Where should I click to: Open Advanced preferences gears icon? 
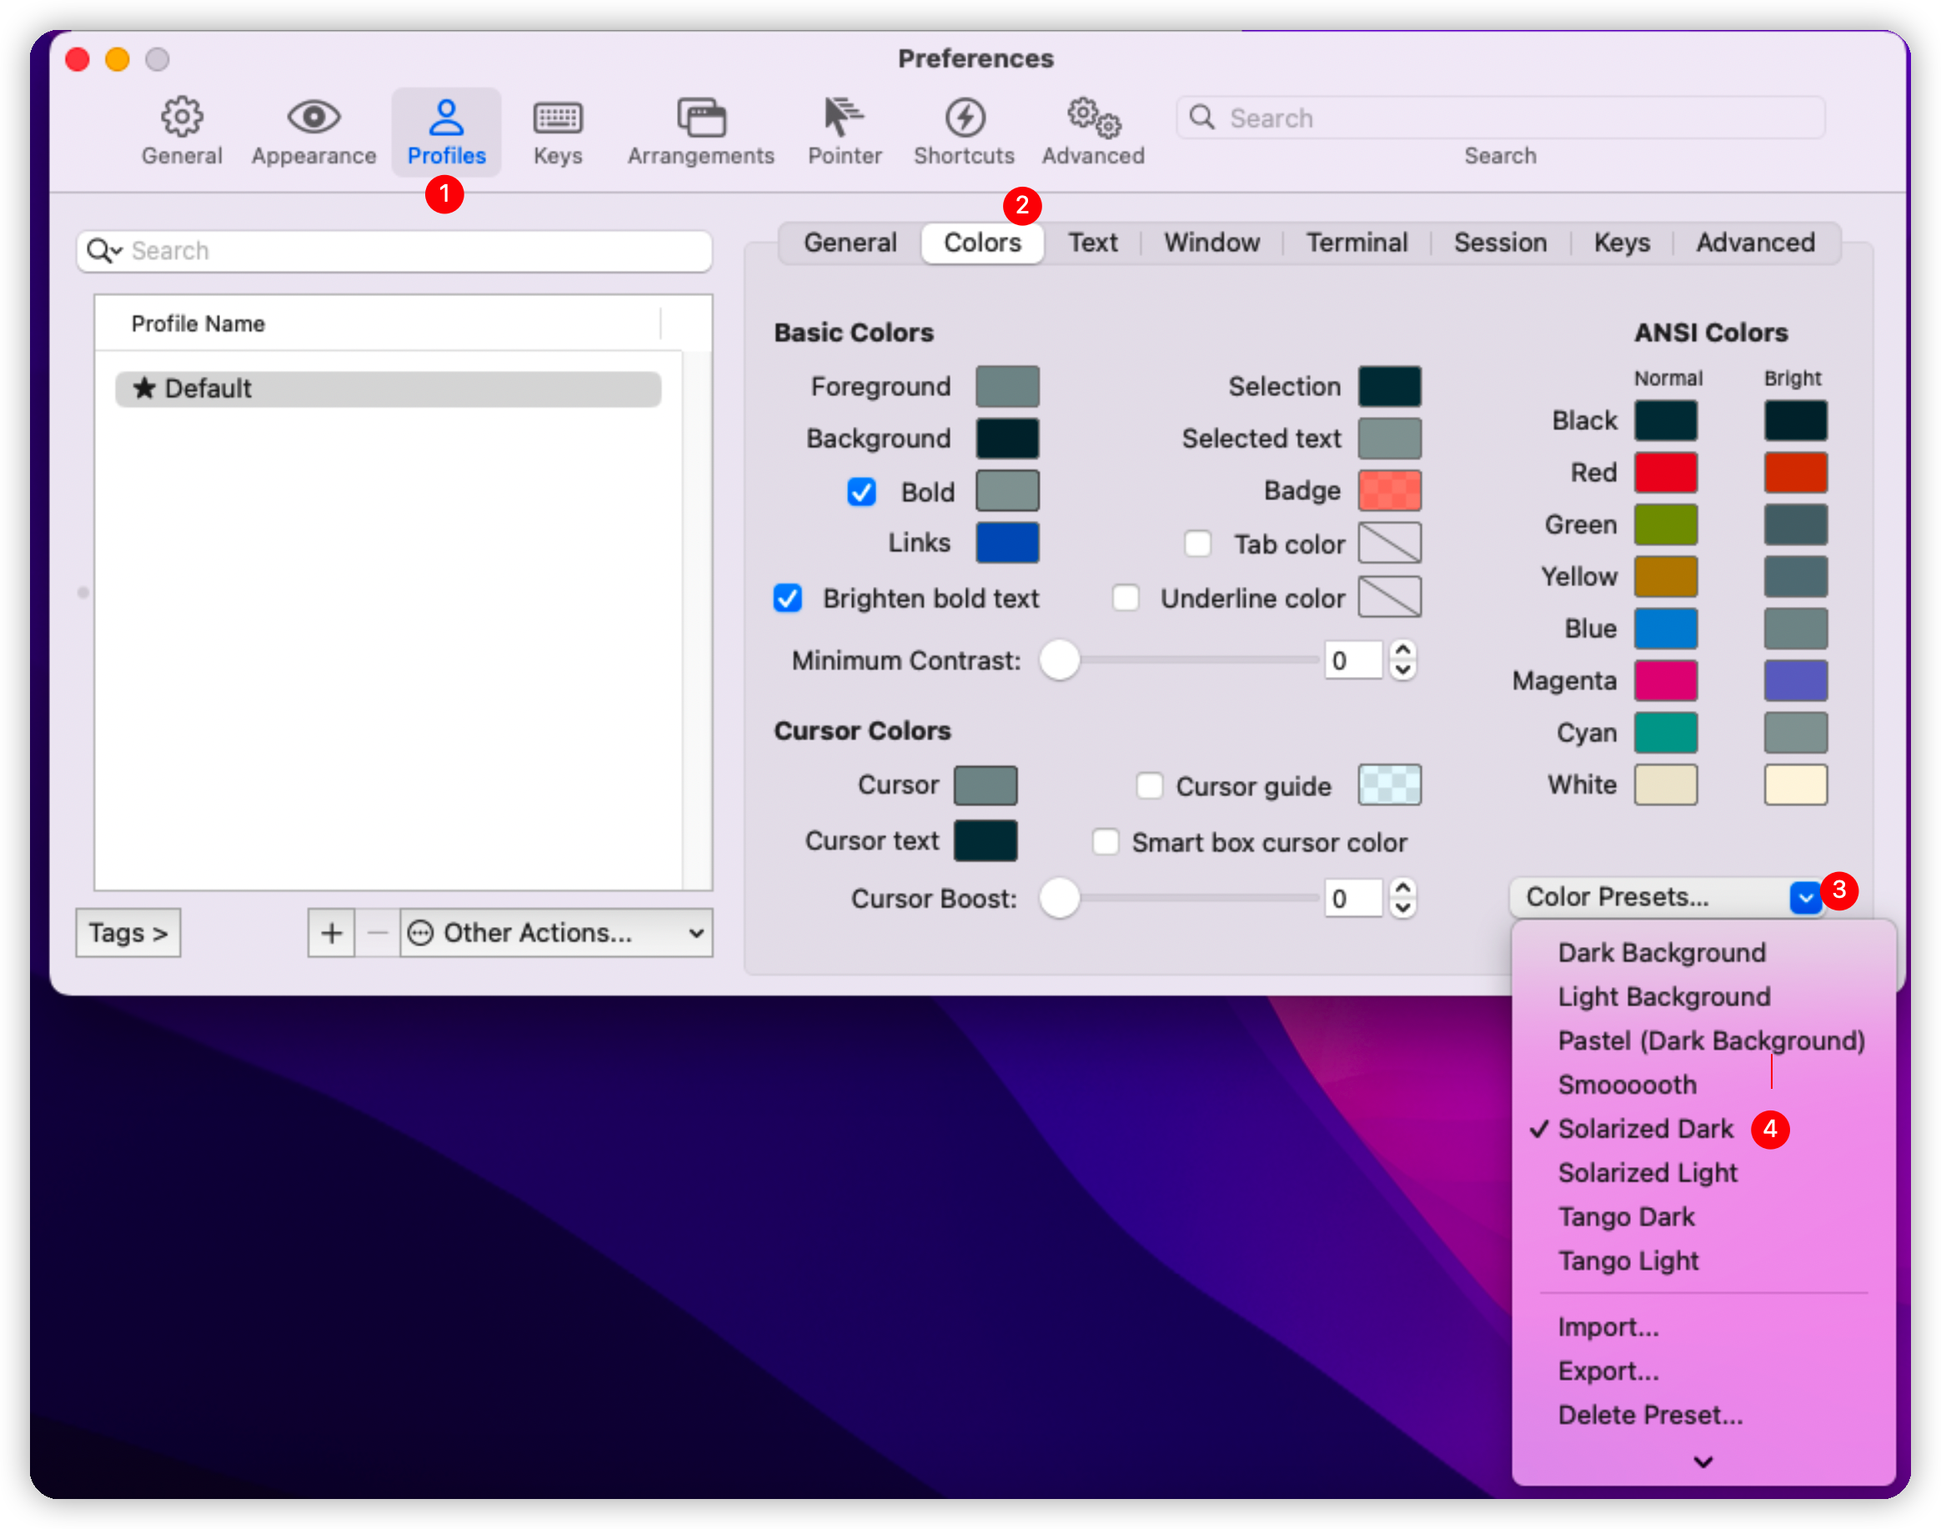[1092, 118]
